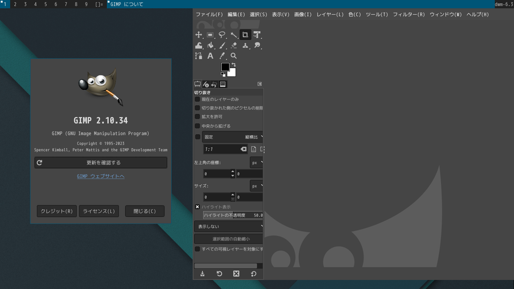
Task: Save tool preset icon at panel bottom
Action: coord(202,274)
